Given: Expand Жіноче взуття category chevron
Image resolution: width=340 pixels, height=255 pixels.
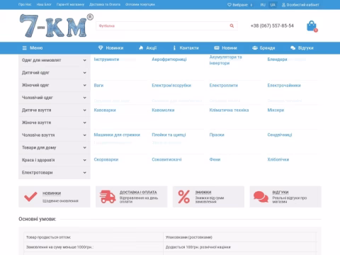Looking at the screenshot, I should (x=84, y=123).
